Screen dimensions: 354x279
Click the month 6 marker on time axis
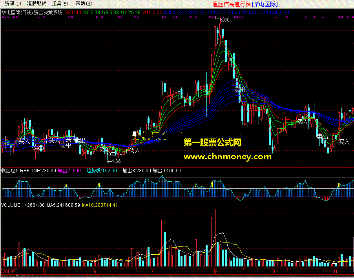(95, 271)
